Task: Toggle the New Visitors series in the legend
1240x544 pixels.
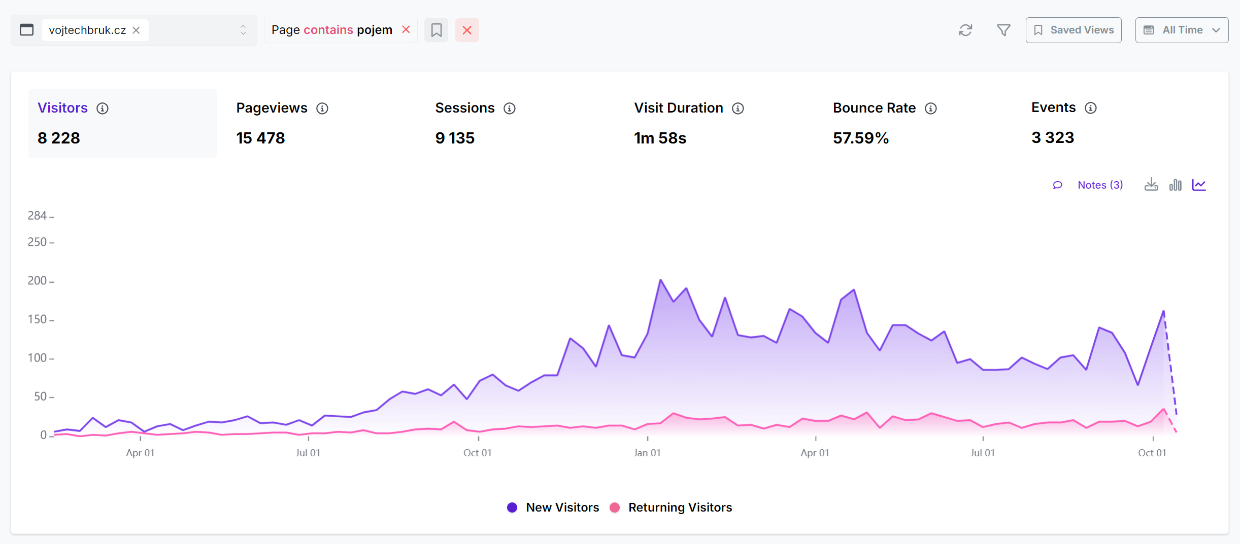Action: (x=553, y=507)
